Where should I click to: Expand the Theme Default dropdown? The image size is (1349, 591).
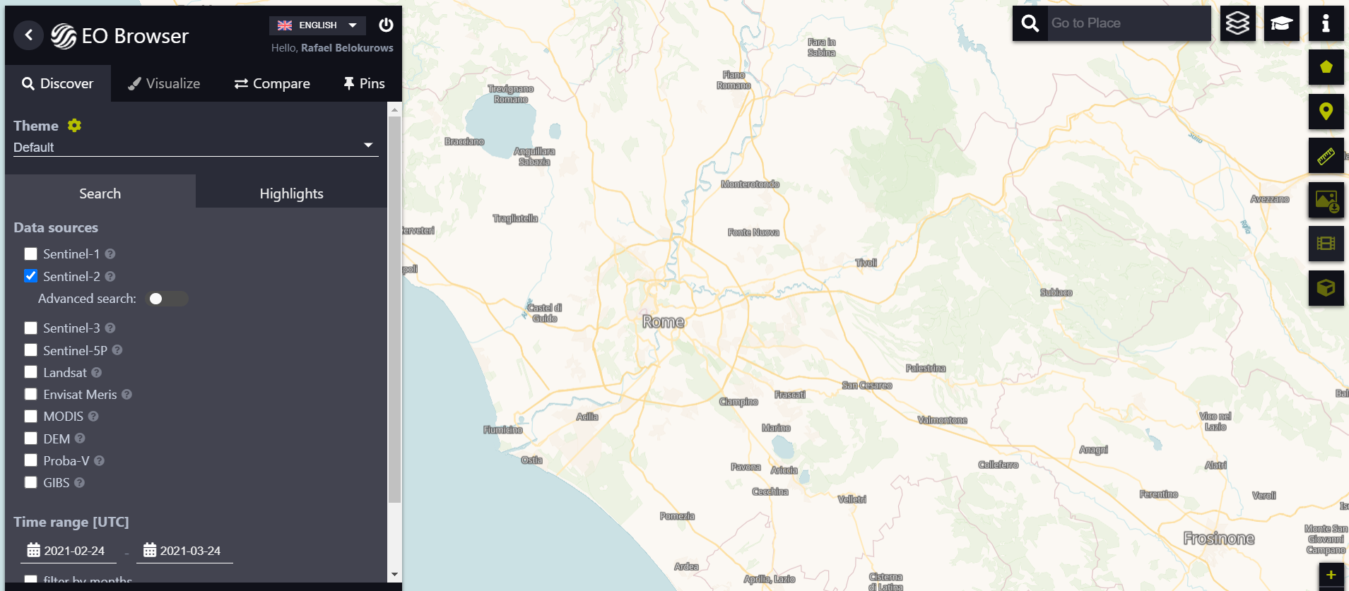point(196,147)
